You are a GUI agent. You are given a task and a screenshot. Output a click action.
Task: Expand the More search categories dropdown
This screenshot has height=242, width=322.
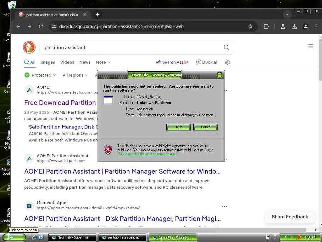coord(103,62)
